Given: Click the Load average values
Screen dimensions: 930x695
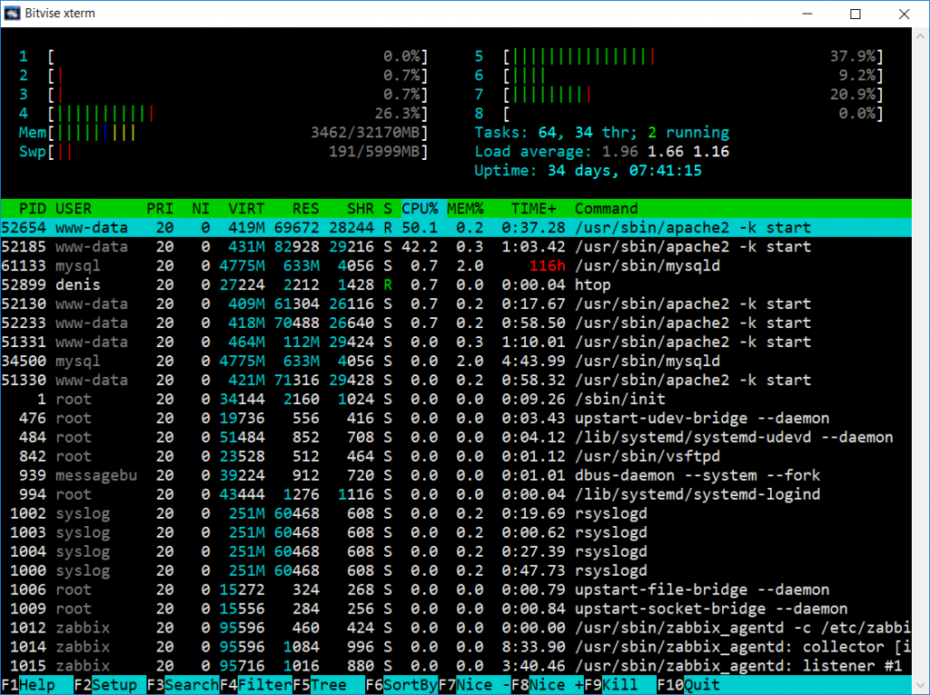Looking at the screenshot, I should click(x=666, y=152).
